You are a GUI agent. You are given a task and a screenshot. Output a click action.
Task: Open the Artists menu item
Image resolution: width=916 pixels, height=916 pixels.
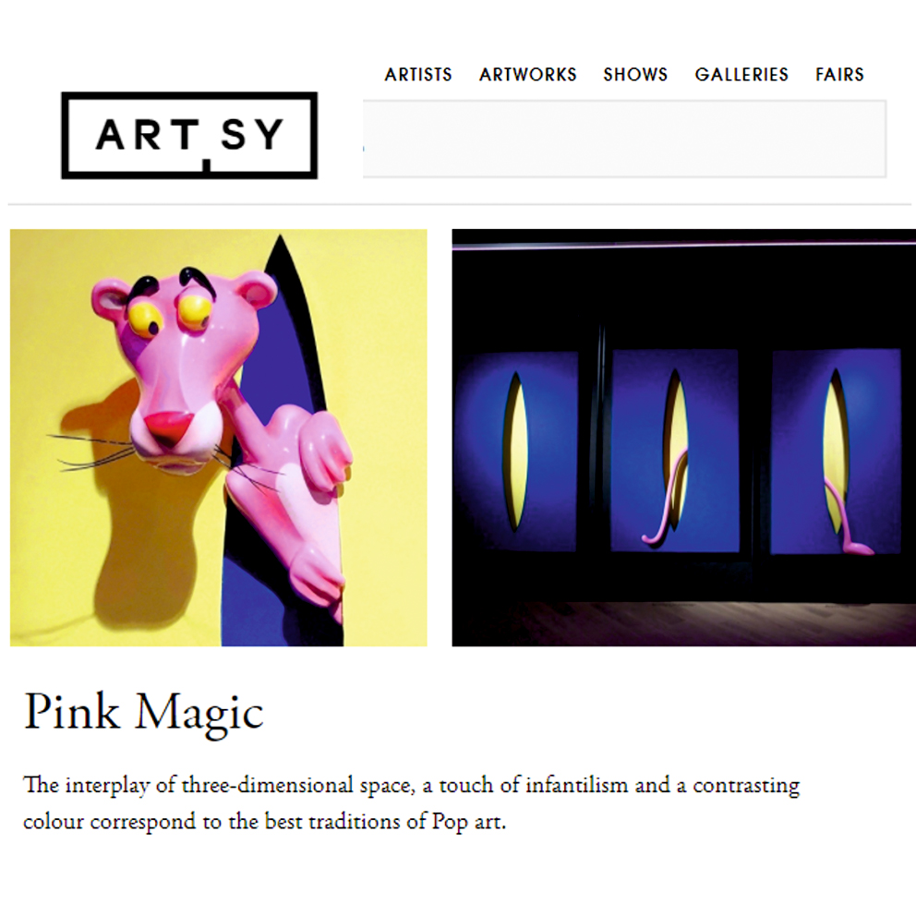[418, 75]
